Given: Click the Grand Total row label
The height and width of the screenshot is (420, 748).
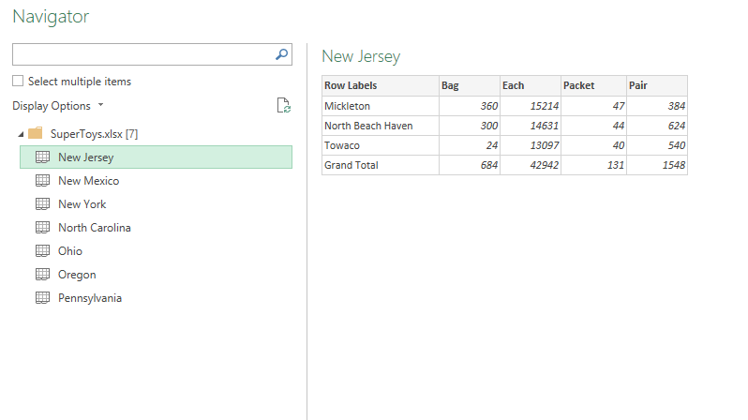Looking at the screenshot, I should pos(352,165).
